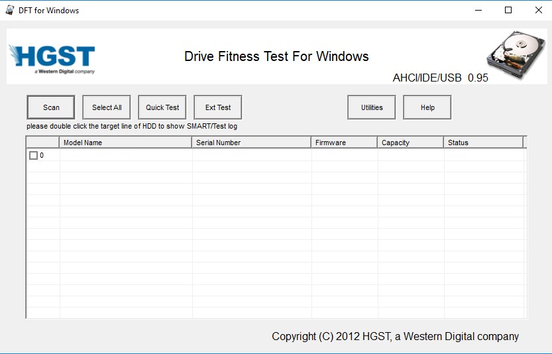Click the 'AHCI/IDE/USB 0.95' version text
Image resolution: width=552 pixels, height=354 pixels.
[441, 78]
